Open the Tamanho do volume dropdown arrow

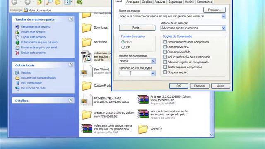pos(153,74)
